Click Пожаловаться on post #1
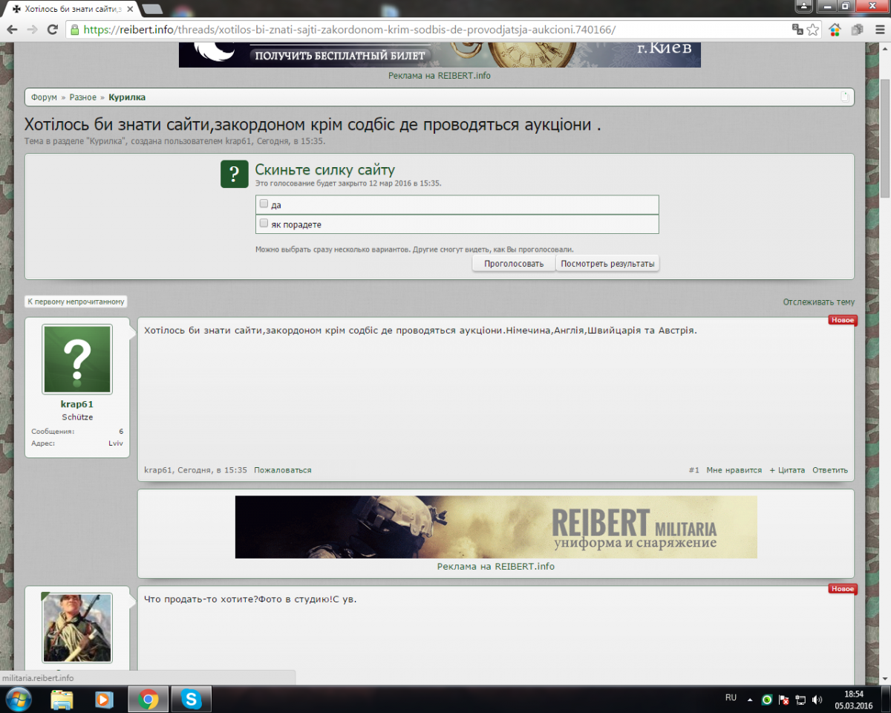 click(283, 470)
